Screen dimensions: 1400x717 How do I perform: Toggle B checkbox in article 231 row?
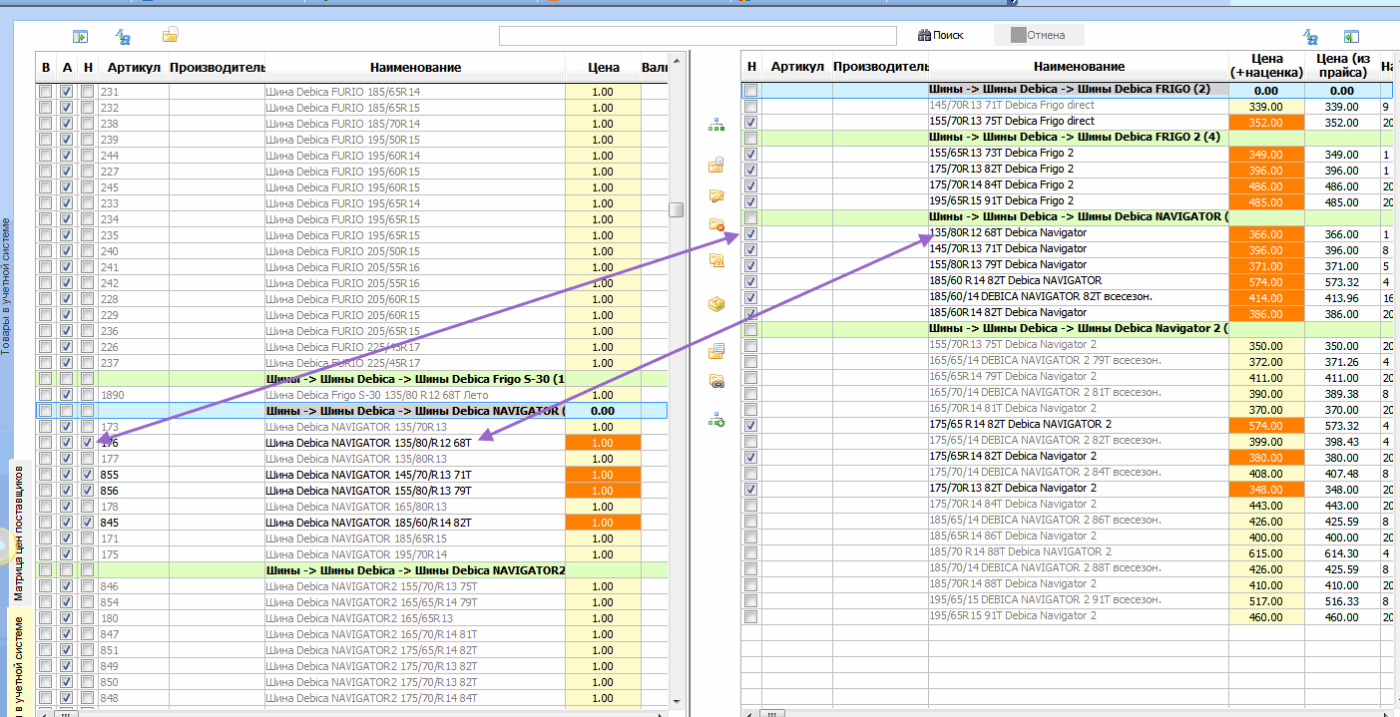pyautogui.click(x=45, y=92)
